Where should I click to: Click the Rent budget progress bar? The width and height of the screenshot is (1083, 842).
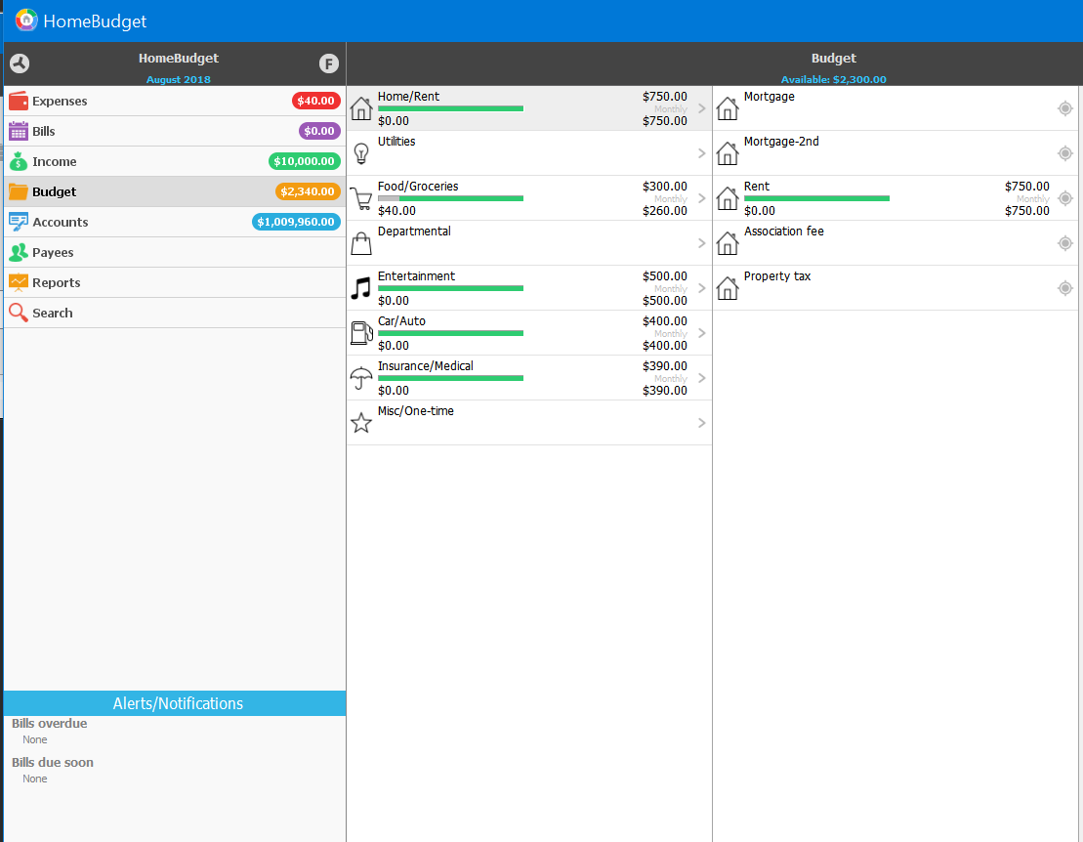point(816,198)
